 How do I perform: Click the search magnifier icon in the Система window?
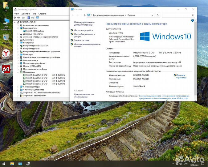(x=193, y=15)
